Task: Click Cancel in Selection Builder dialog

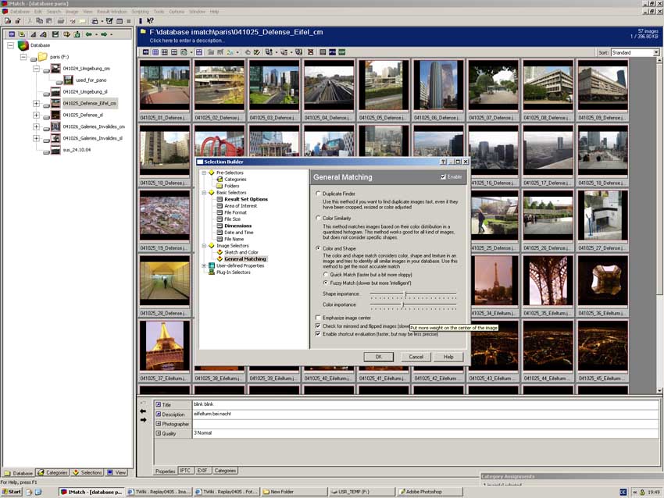Action: [x=416, y=357]
